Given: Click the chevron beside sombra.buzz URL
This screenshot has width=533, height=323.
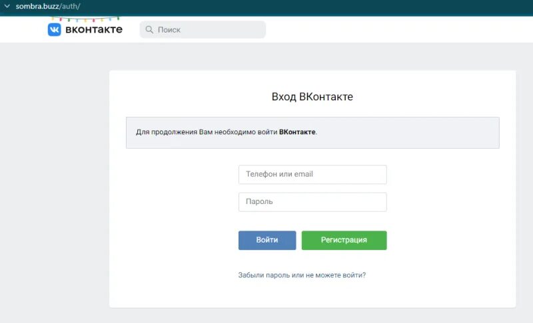Looking at the screenshot, I should click(x=7, y=6).
